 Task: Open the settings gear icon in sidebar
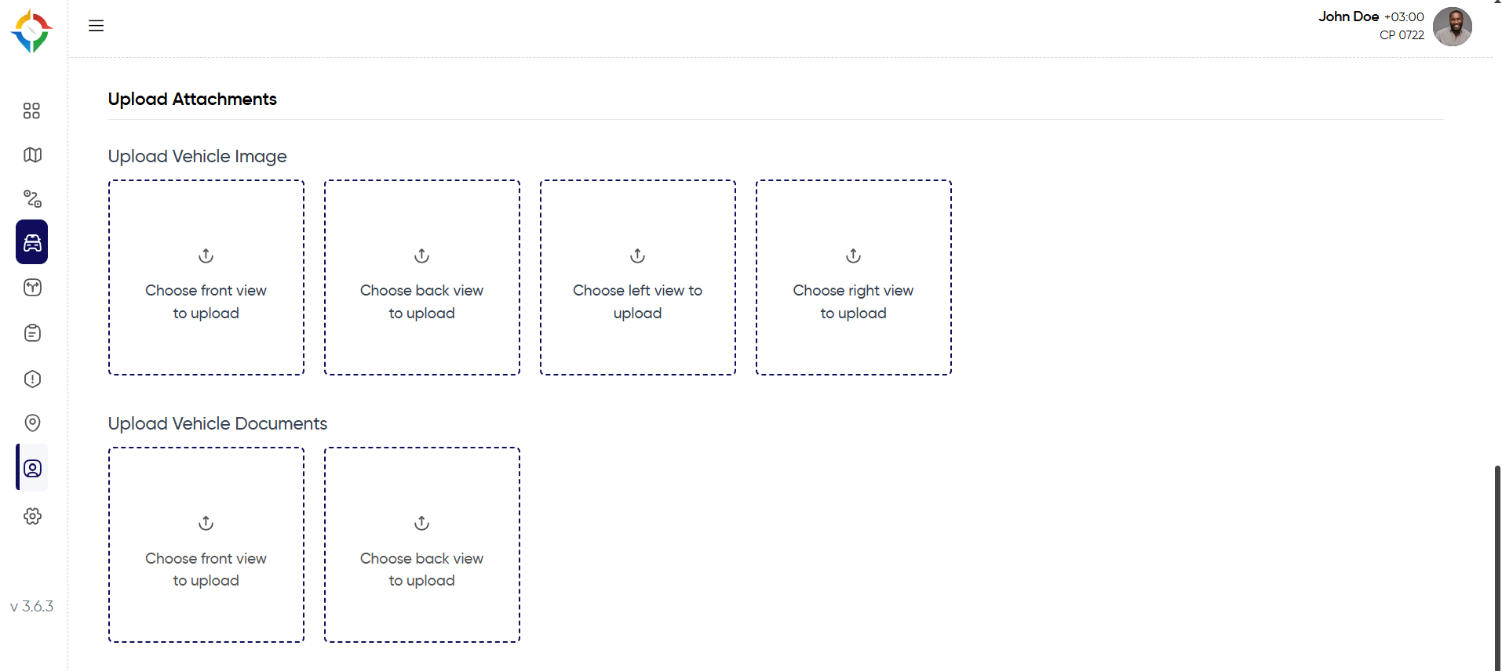pos(32,516)
